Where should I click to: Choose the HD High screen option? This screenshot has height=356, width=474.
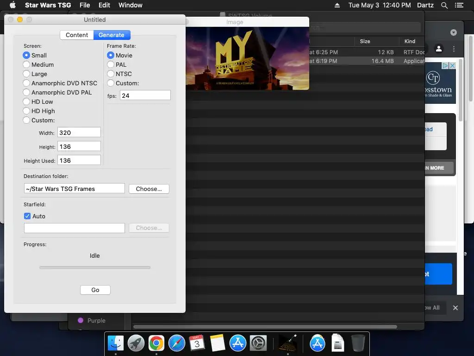26,111
